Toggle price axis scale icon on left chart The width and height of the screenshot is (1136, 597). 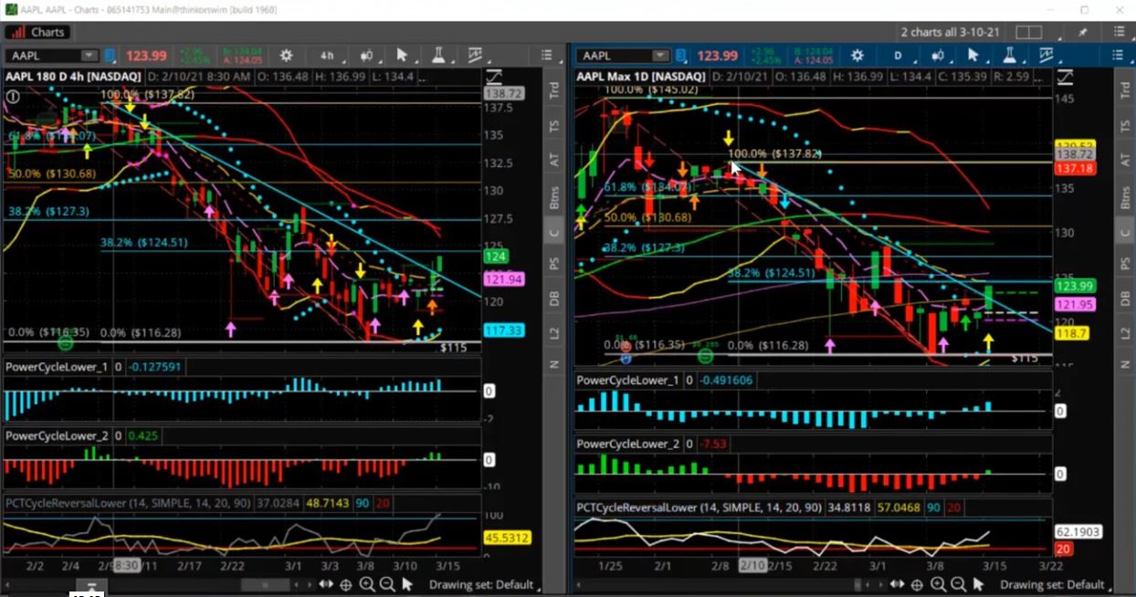click(494, 77)
